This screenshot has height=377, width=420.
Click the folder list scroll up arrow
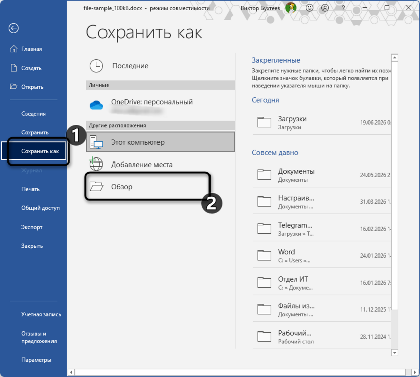[x=395, y=58]
